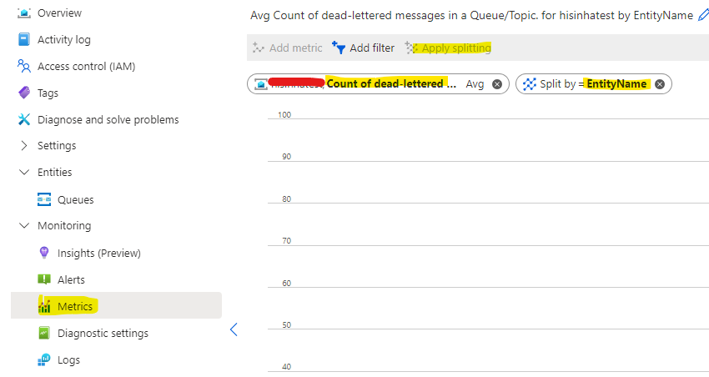The width and height of the screenshot is (709, 377).
Task: Select the Entities group label
Action: pyautogui.click(x=55, y=172)
